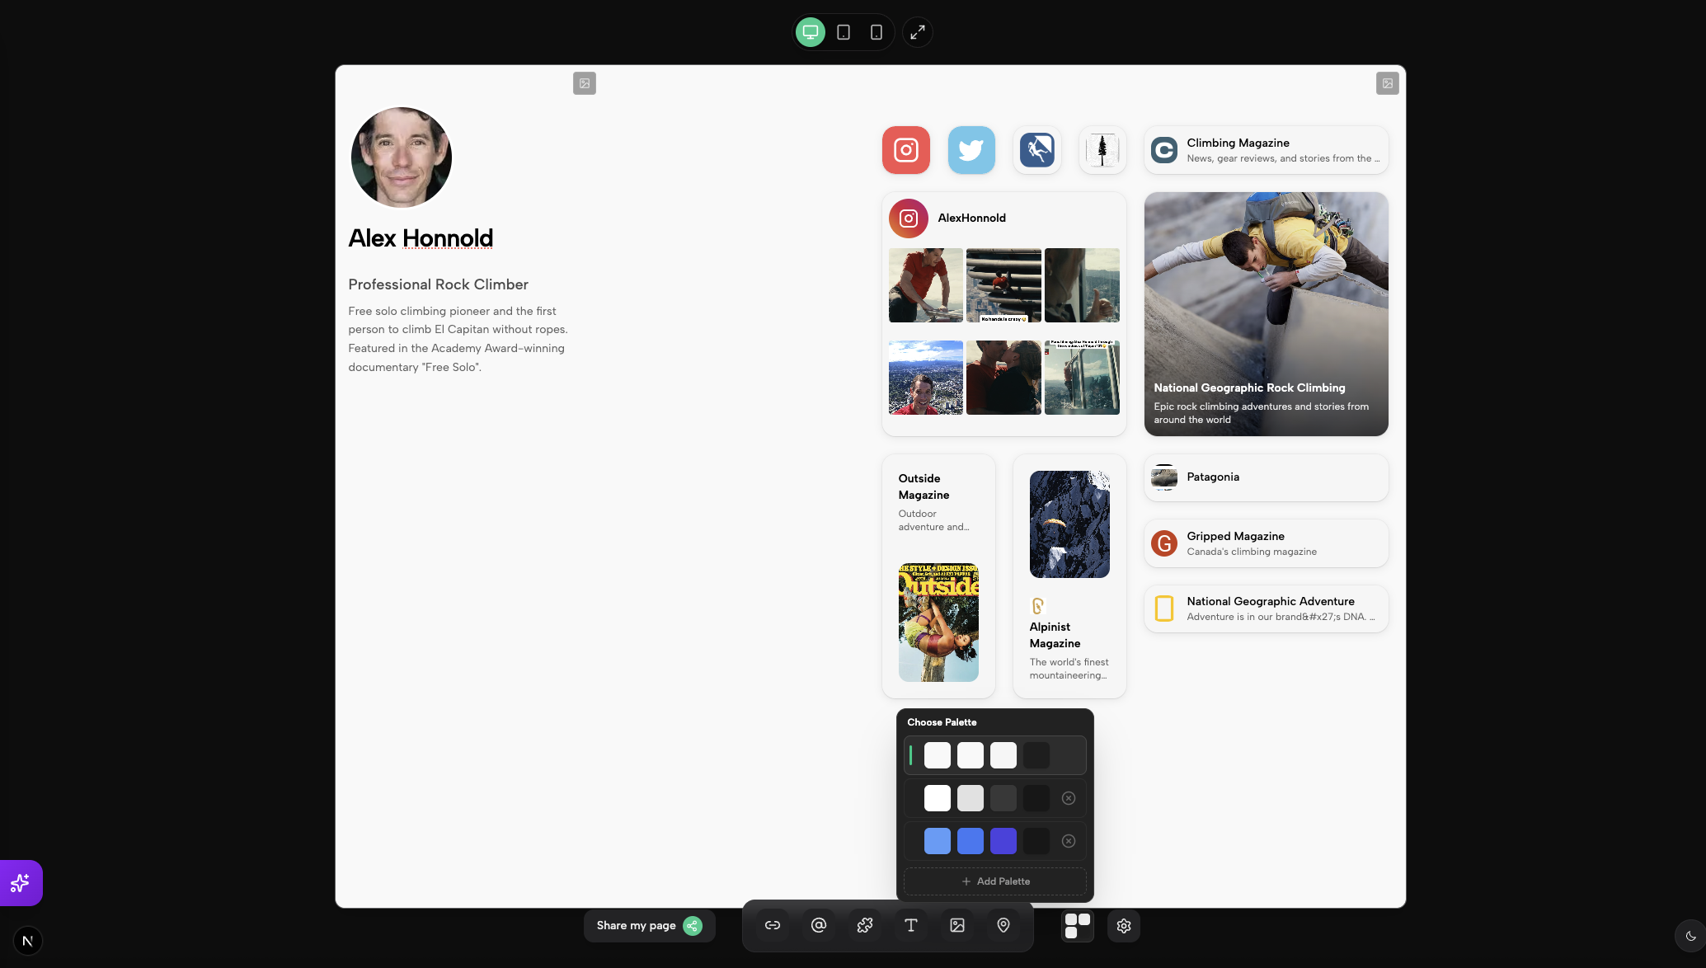Click the @ social handle icon
The image size is (1706, 968).
818,925
